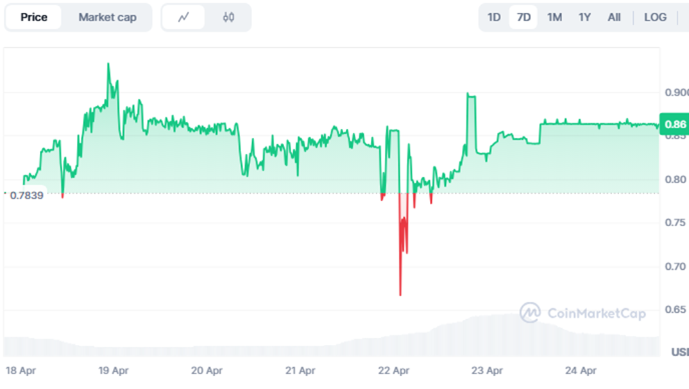Screen dimensions: 689x389
Task: Click the 0.7839 baseline price label
Action: pos(26,195)
